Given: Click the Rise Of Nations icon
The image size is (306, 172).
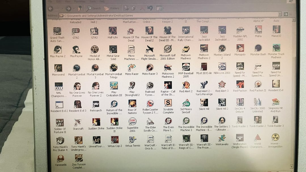Looking at the screenshot, I should tap(132, 104).
